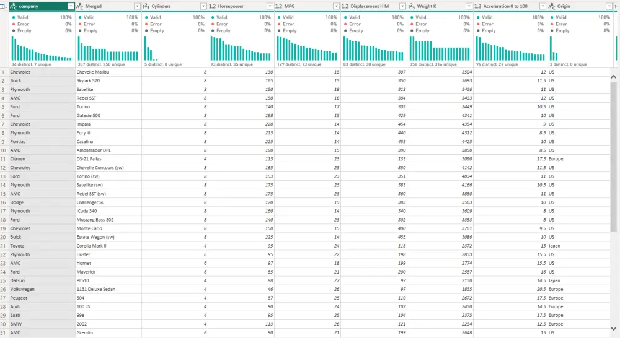Click the data type icon for Displacement H M
The width and height of the screenshot is (620, 338).
click(345, 6)
